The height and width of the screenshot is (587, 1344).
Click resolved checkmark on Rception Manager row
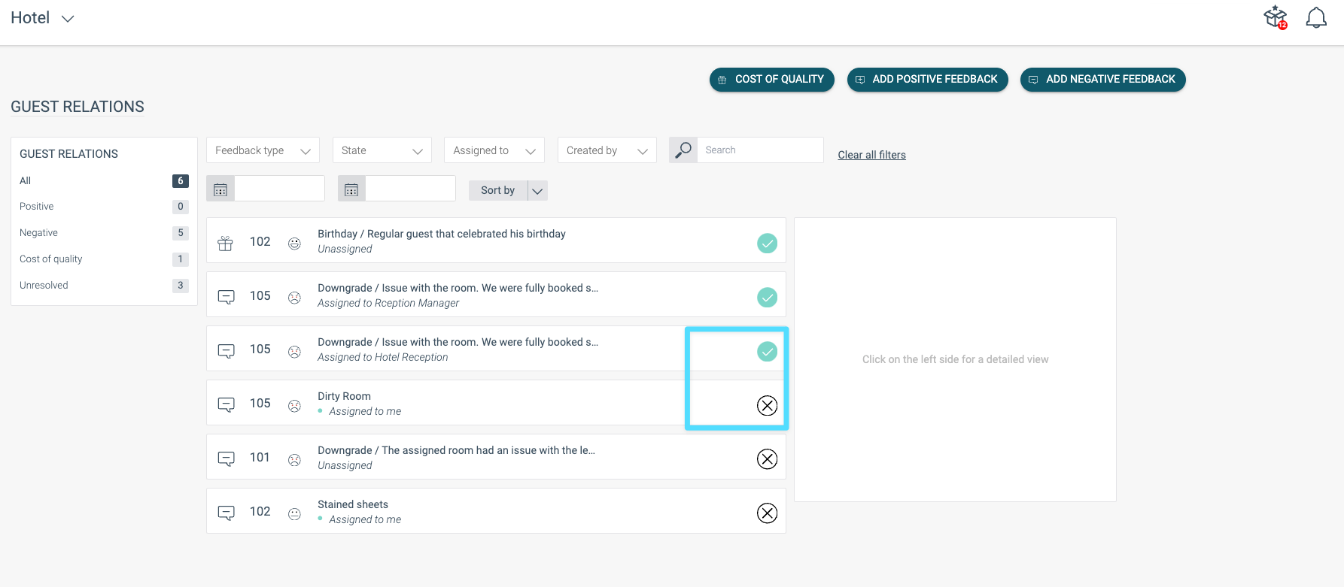point(767,297)
